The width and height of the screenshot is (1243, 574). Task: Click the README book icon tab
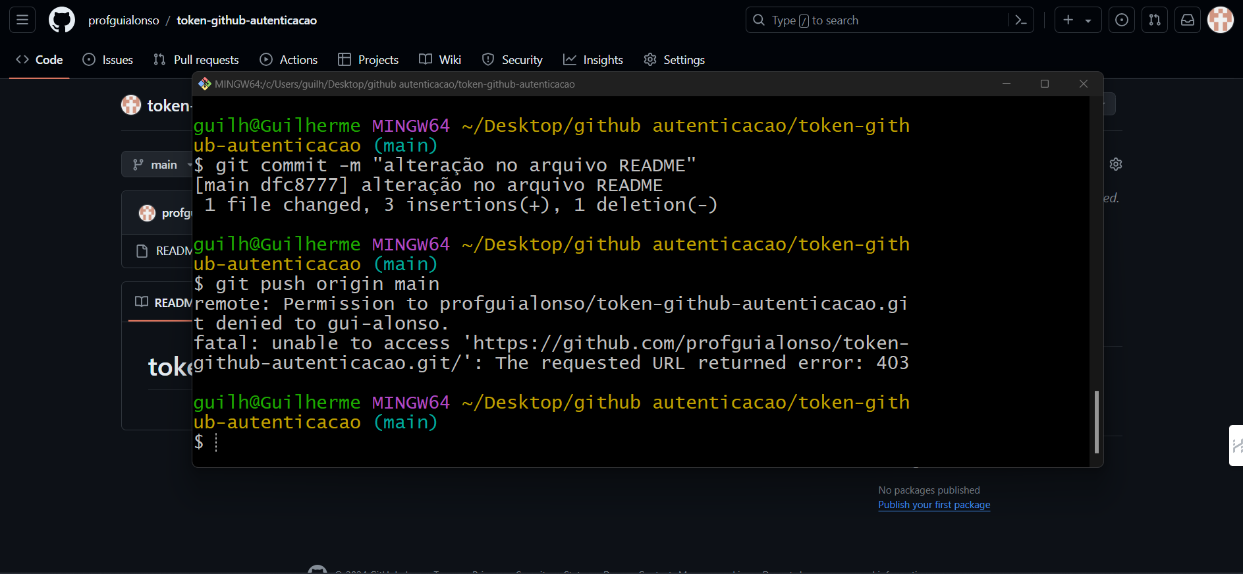pyautogui.click(x=142, y=302)
